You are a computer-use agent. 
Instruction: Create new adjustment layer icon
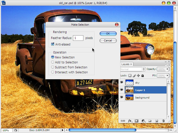pyautogui.click(x=143, y=121)
